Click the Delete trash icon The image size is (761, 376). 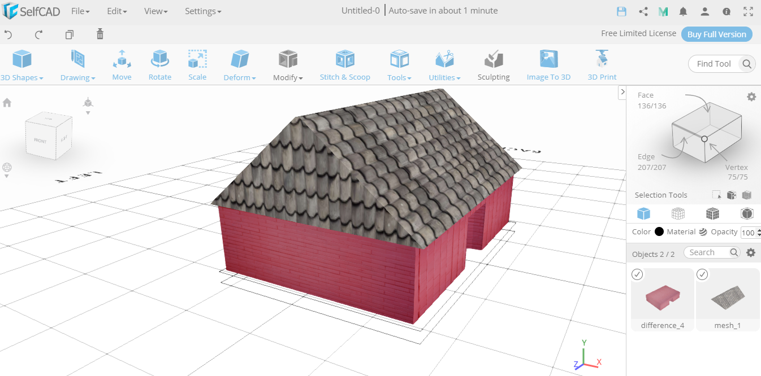pyautogui.click(x=100, y=34)
